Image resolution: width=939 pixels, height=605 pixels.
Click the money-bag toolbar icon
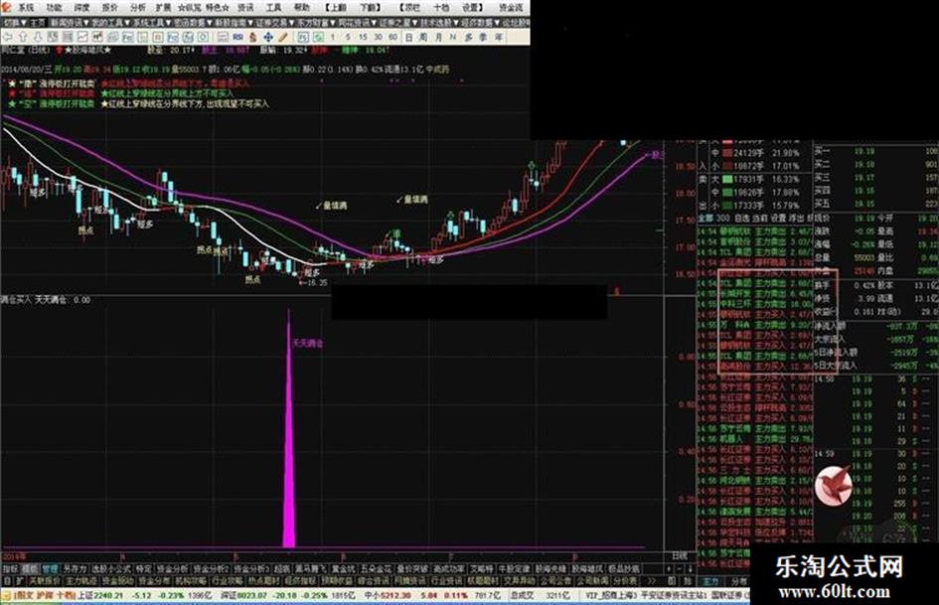pyautogui.click(x=252, y=37)
